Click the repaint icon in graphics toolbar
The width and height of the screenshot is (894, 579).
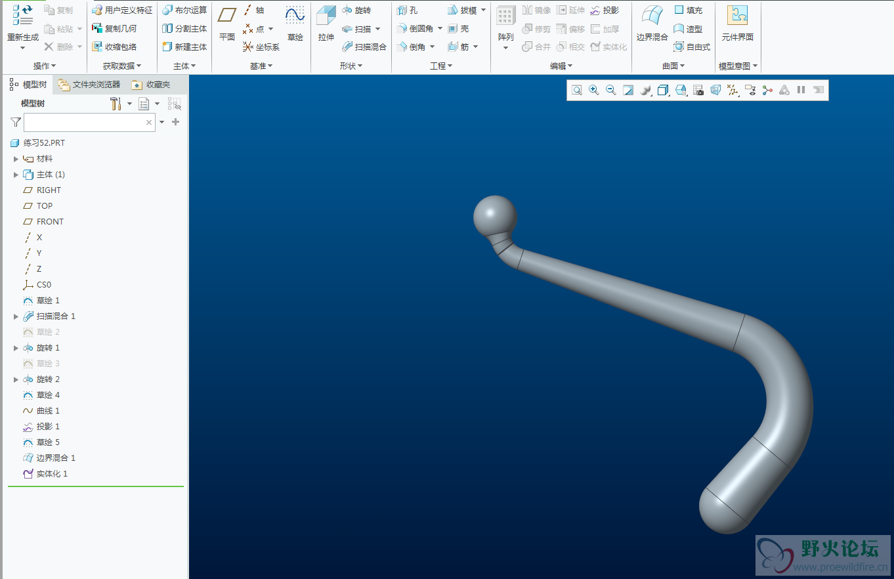click(628, 90)
